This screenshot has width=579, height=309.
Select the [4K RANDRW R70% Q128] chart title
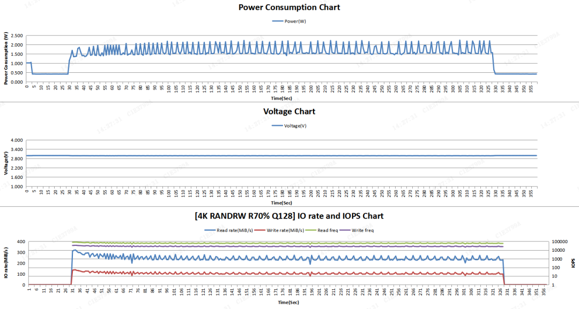[x=289, y=216]
